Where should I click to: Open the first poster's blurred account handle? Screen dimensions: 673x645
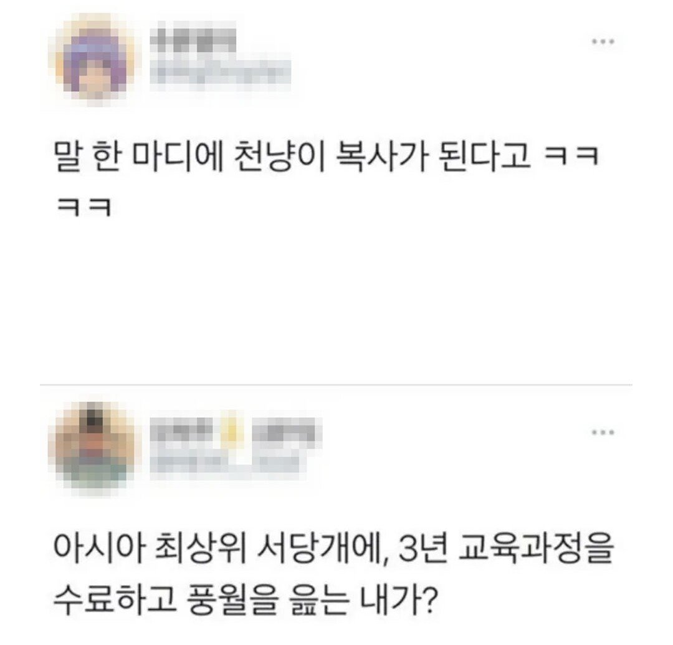pyautogui.click(x=220, y=73)
